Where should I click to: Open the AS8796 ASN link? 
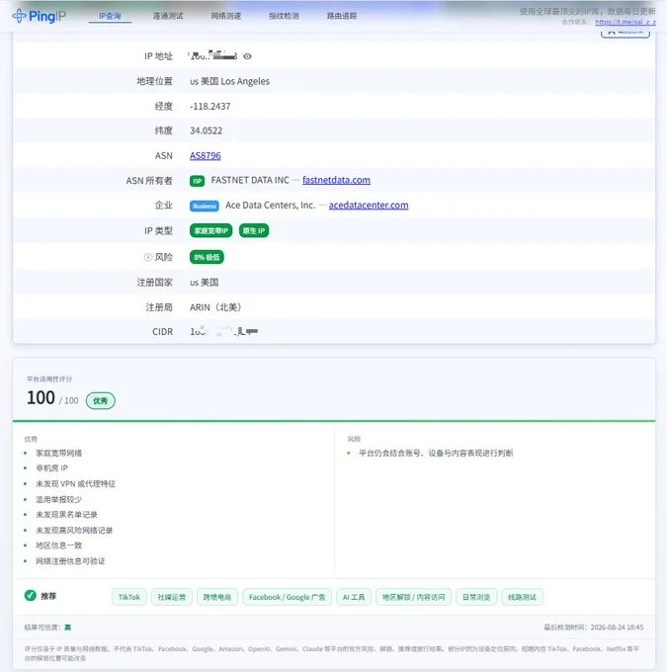pos(206,155)
